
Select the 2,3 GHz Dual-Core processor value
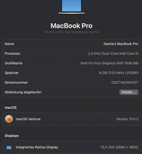(113, 53)
